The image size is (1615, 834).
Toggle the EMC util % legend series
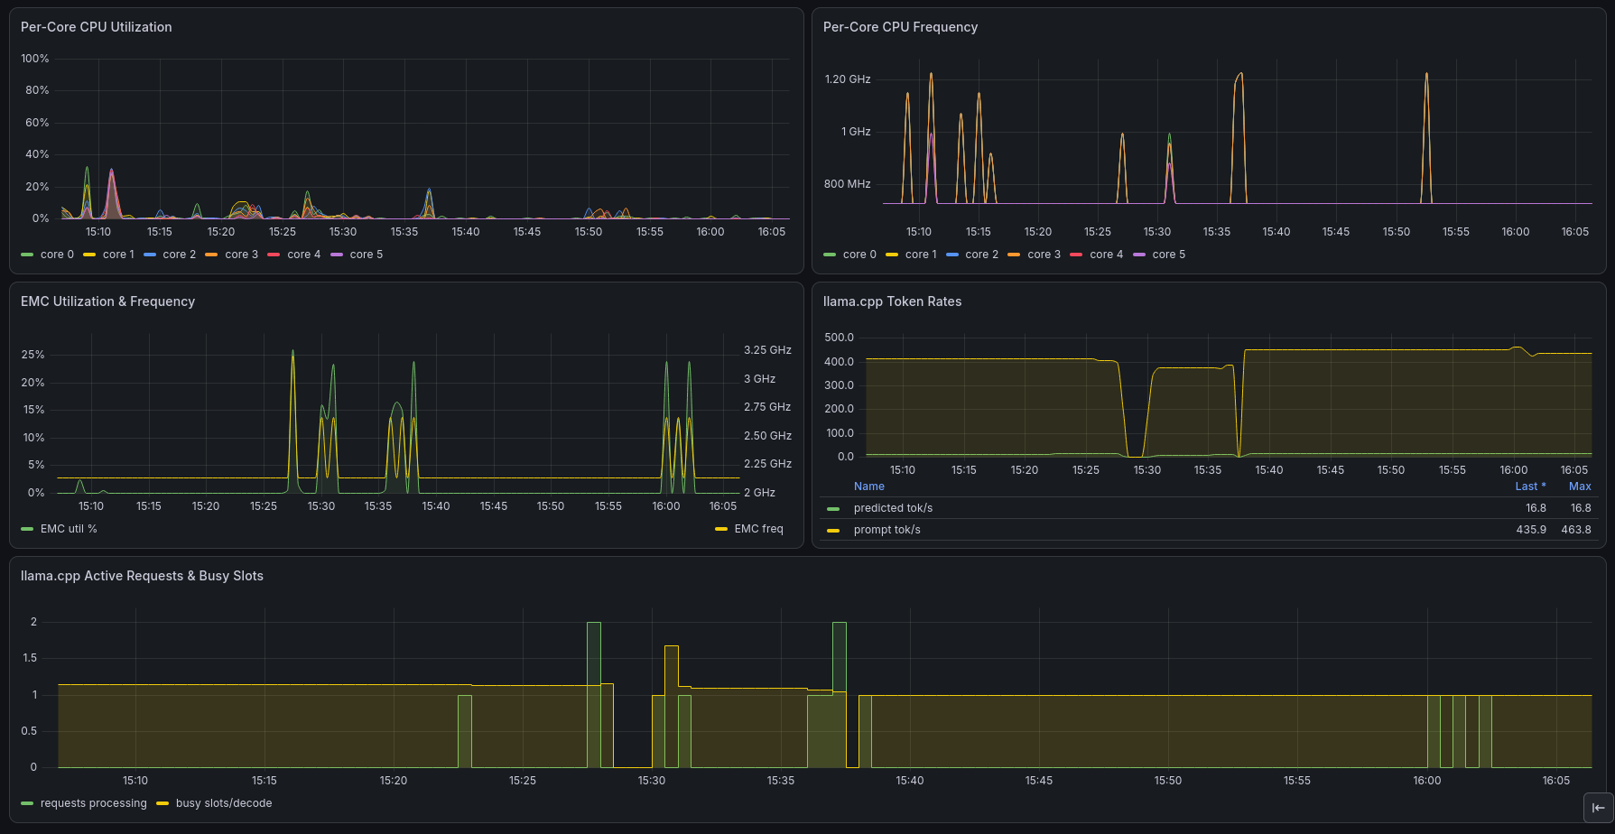[69, 529]
